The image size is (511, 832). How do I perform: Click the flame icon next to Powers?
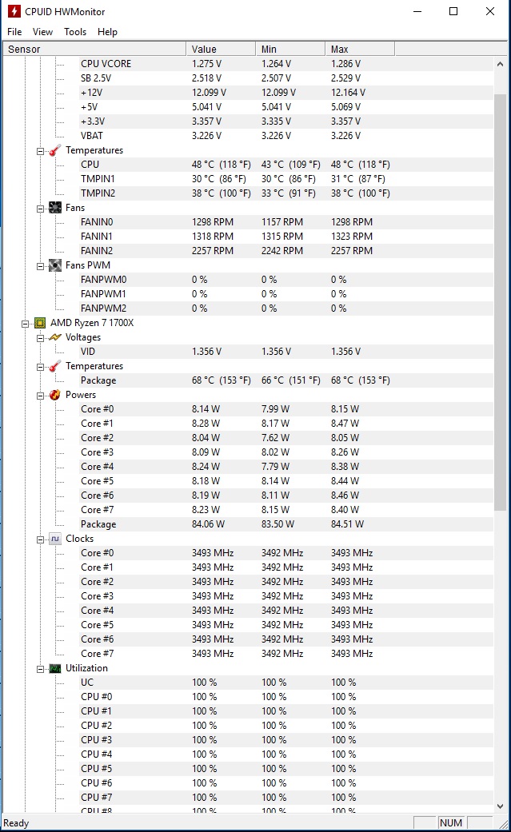tap(54, 395)
